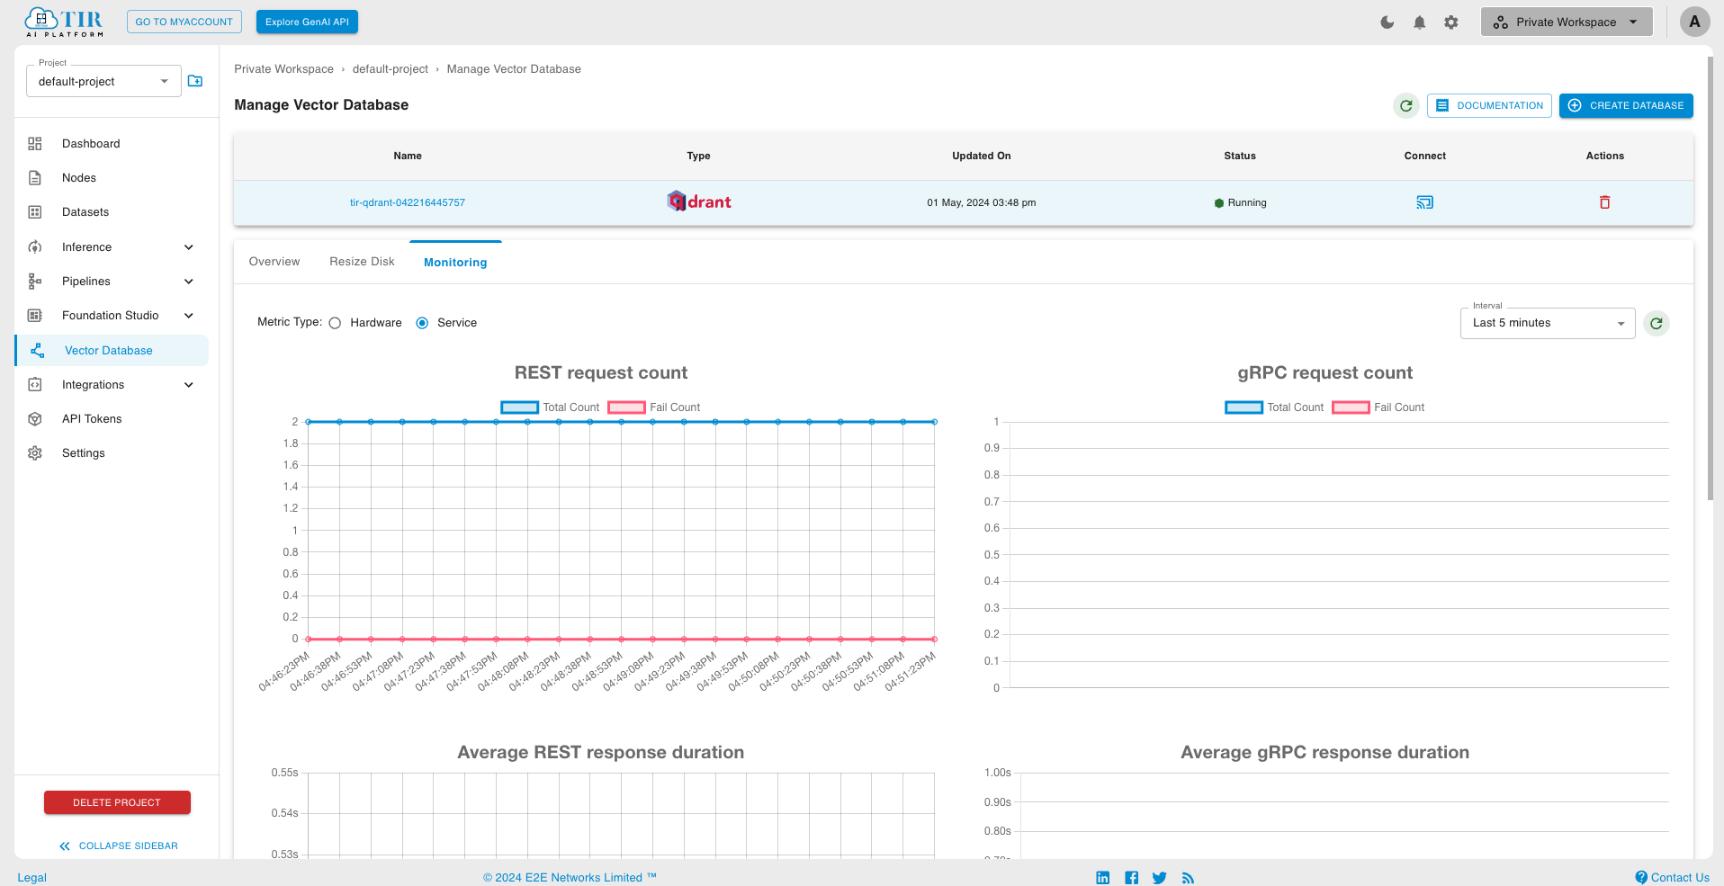Open Contact Us footer link
The image size is (1724, 886).
1673,878
